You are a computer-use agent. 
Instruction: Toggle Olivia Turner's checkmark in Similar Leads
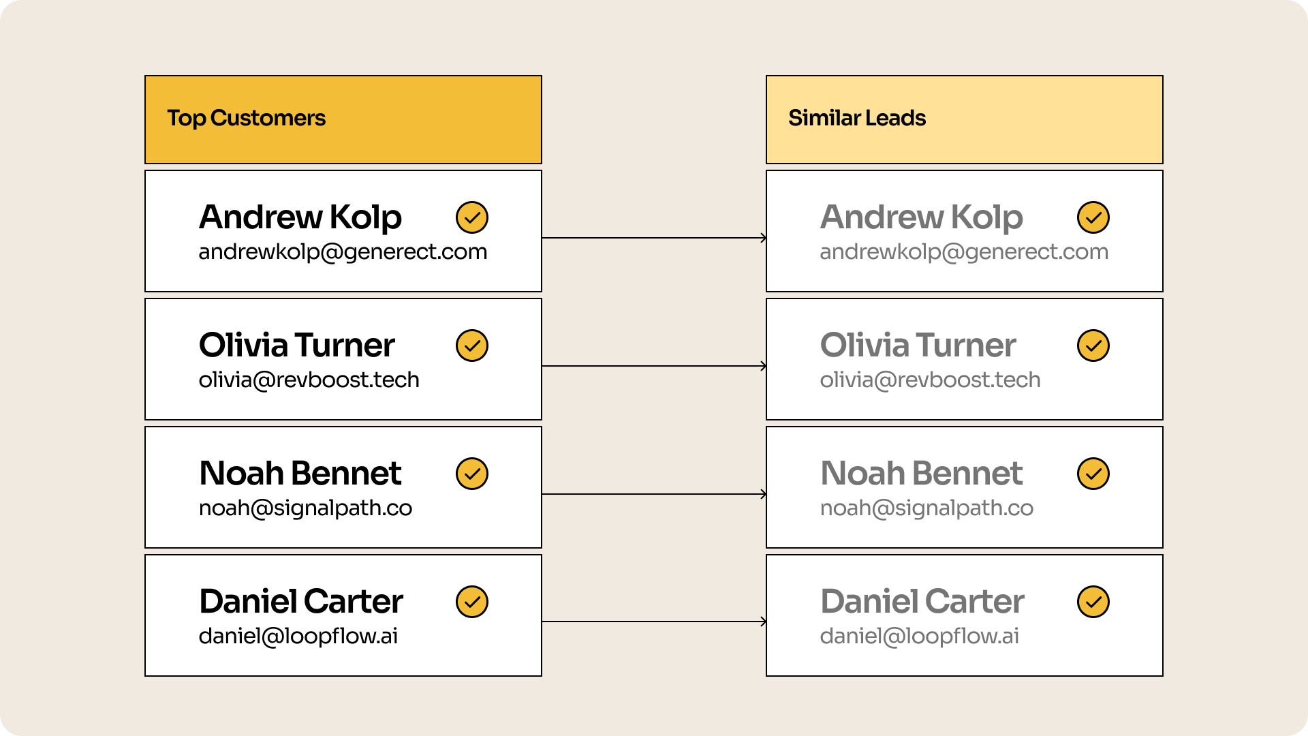[1093, 346]
